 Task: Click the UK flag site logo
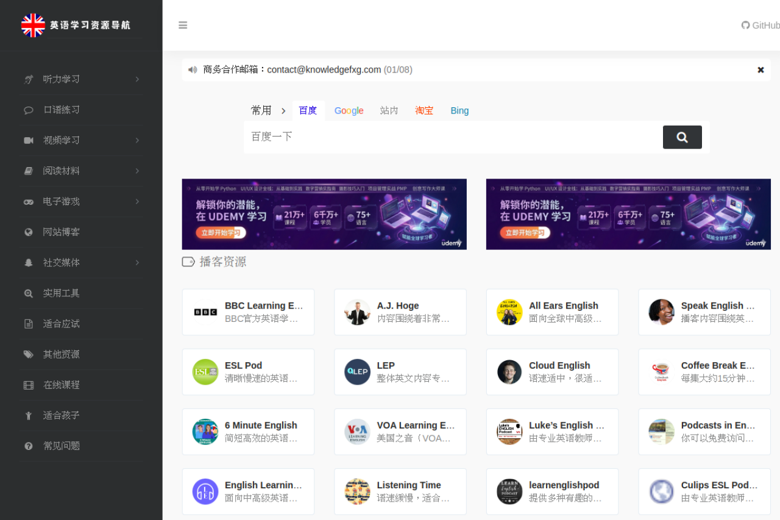tap(33, 26)
